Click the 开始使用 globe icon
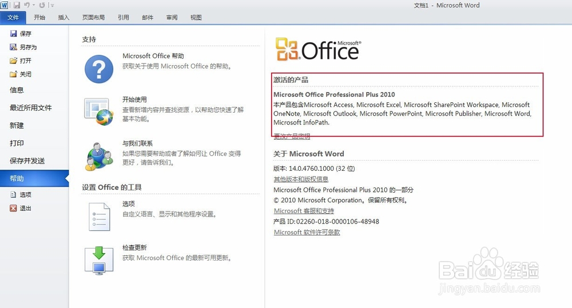 99,111
